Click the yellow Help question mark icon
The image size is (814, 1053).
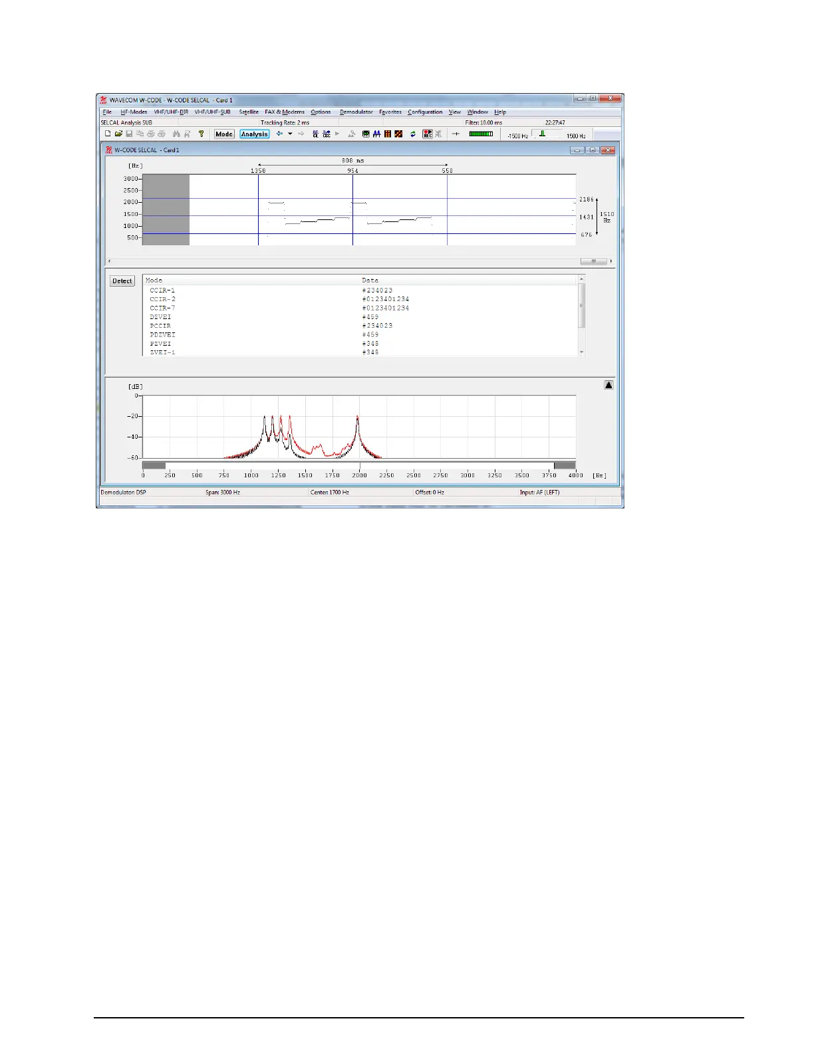[x=201, y=134]
